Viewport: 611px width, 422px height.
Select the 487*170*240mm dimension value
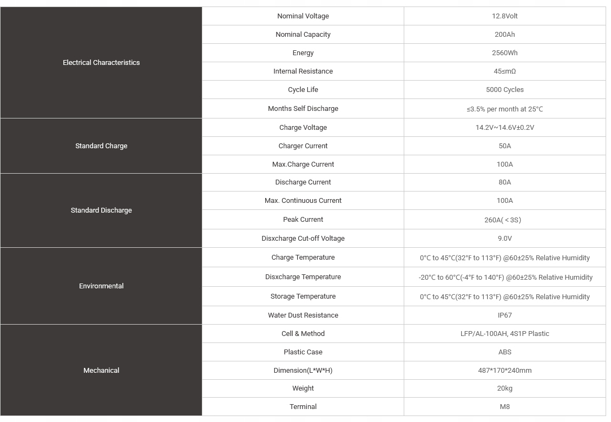pyautogui.click(x=504, y=371)
